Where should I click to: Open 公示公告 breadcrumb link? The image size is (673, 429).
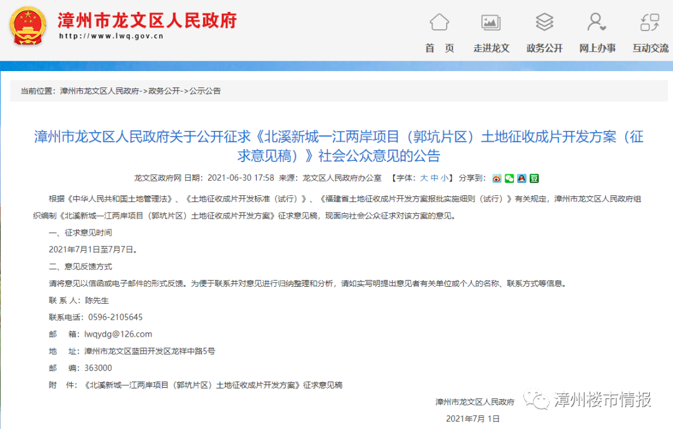205,91
